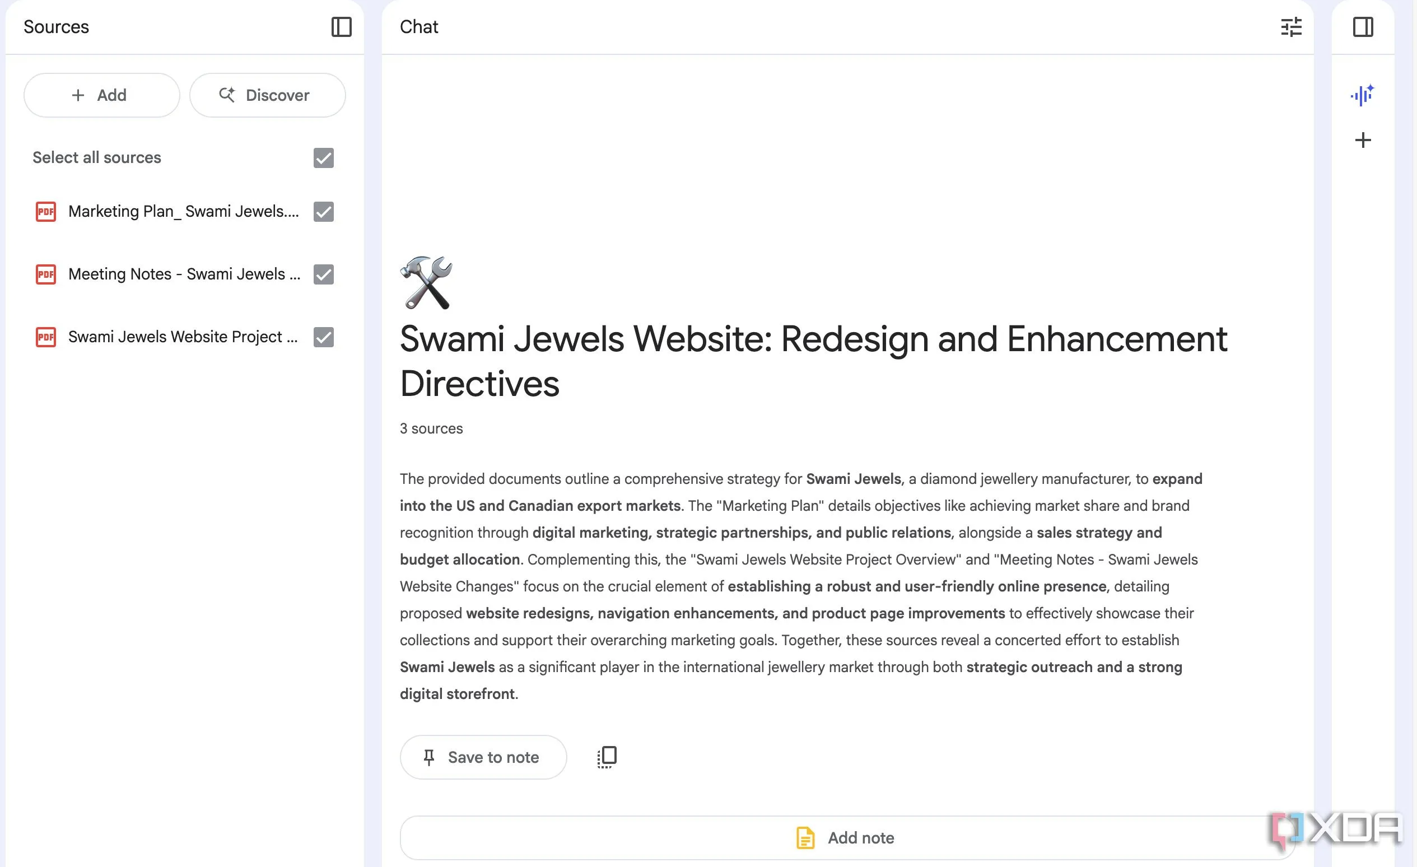
Task: Add a new source with the Add button
Action: click(x=102, y=95)
